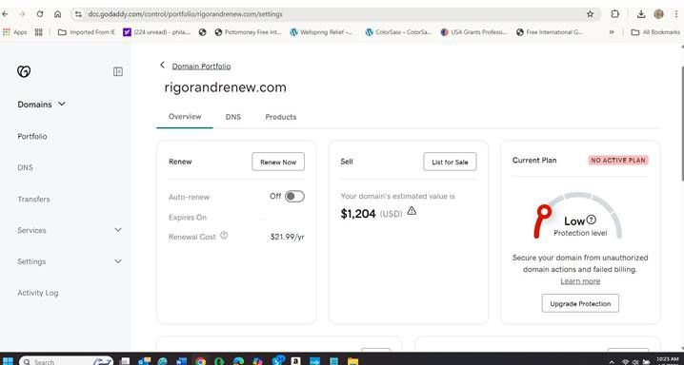Open Activity Log in the sidebar
The width and height of the screenshot is (684, 365).
point(37,293)
